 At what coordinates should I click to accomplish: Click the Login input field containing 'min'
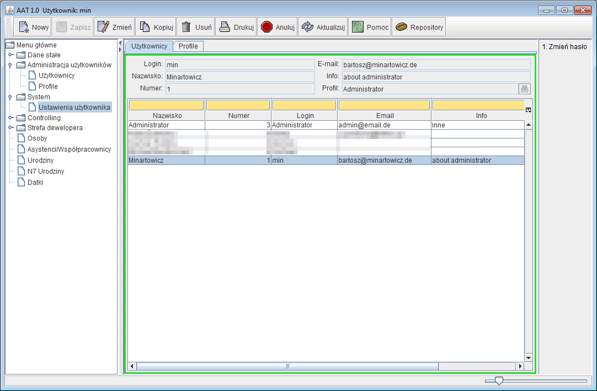[240, 65]
